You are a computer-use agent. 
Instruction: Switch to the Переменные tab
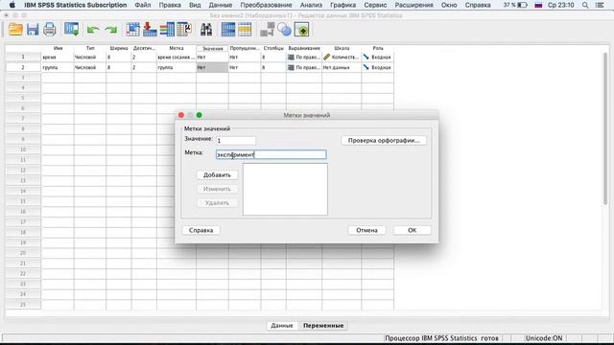pos(323,326)
